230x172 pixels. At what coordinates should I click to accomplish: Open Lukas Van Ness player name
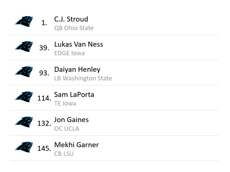coord(79,44)
